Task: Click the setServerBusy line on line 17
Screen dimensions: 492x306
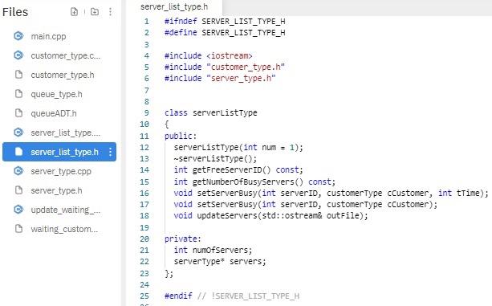Action: (x=306, y=204)
